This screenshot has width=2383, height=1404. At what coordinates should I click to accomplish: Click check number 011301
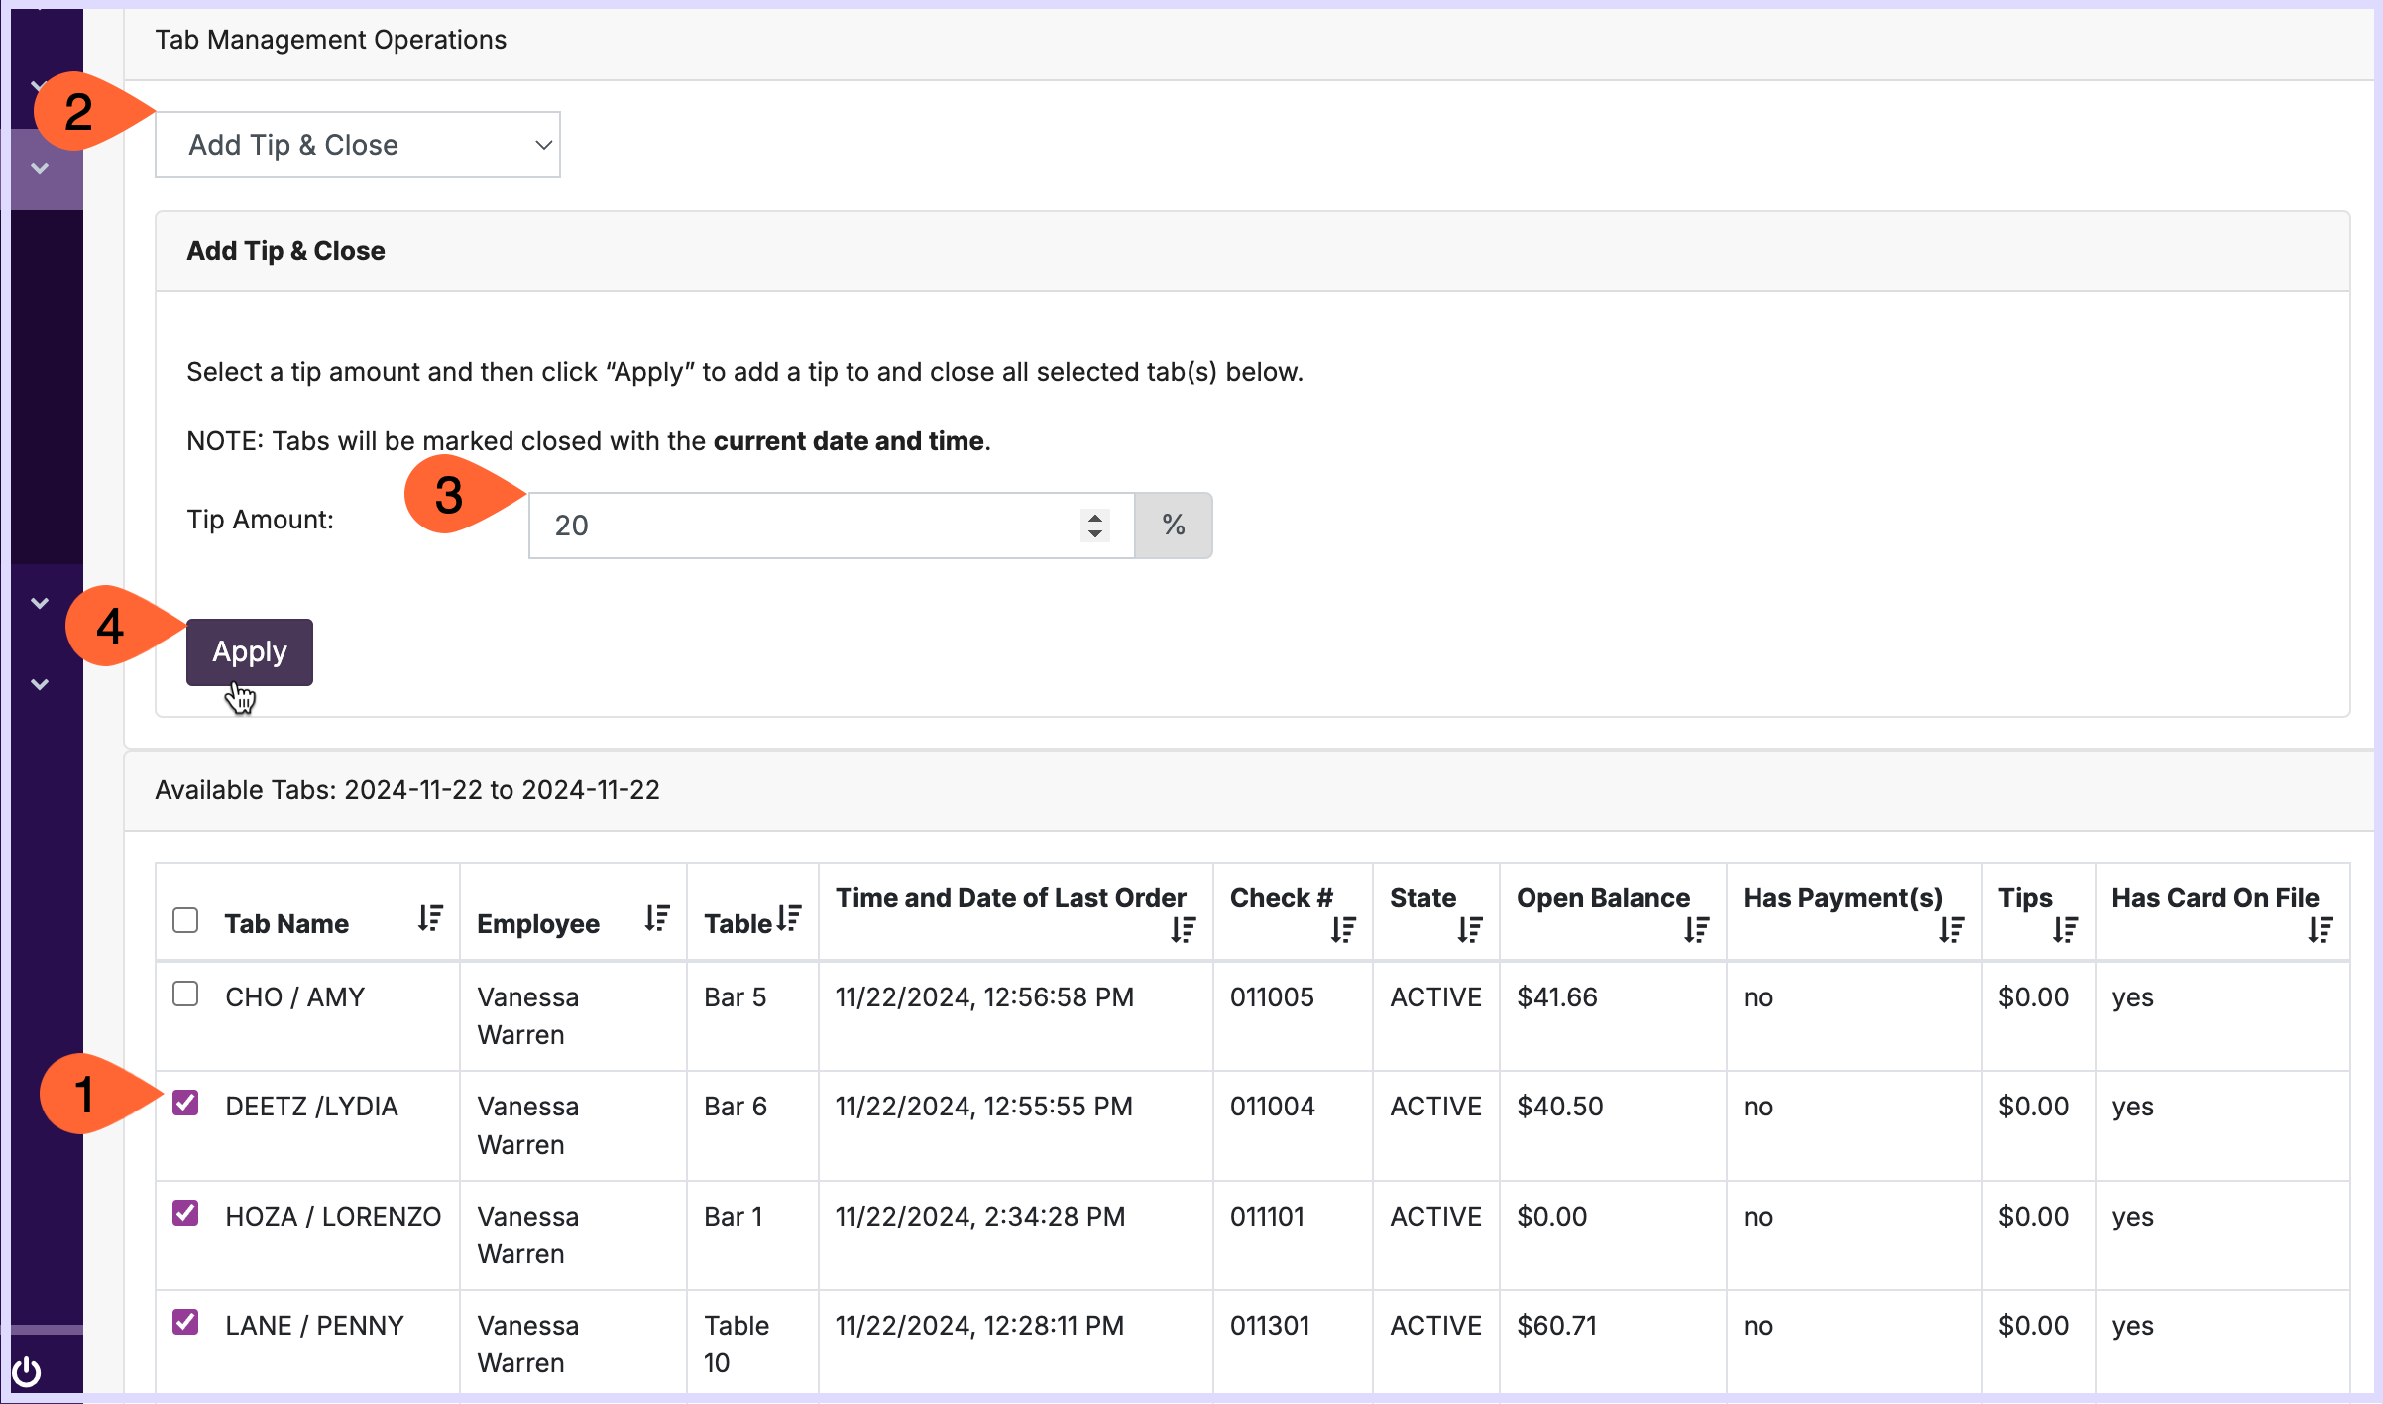point(1270,1326)
